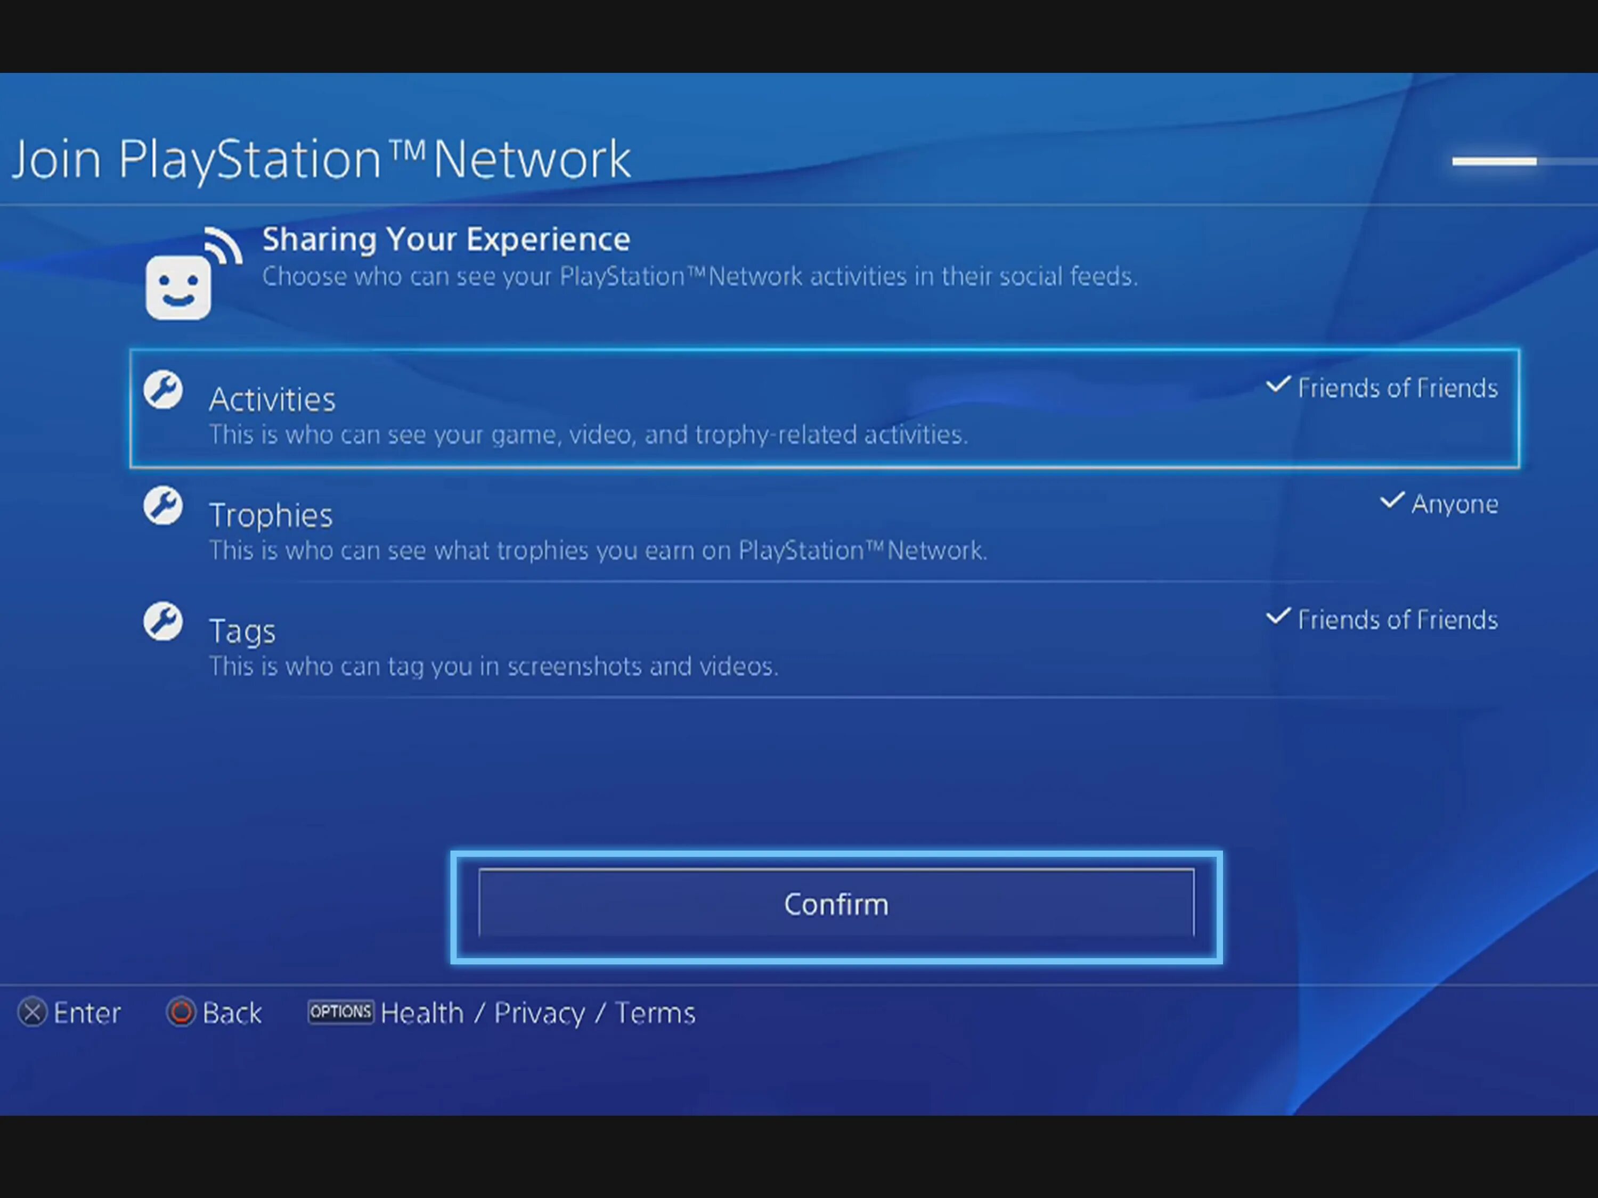Click the Enter label in footer
Screen dimensions: 1598x1198
(x=87, y=1013)
